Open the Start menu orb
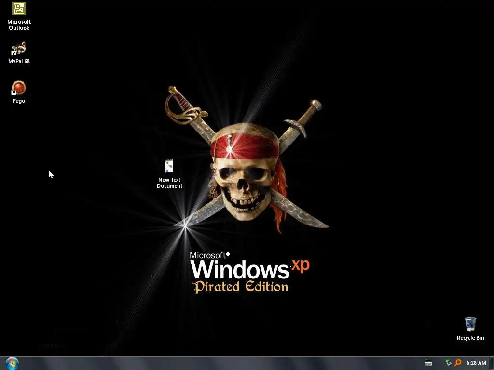Screen dimensions: 494x370 tap(12, 363)
